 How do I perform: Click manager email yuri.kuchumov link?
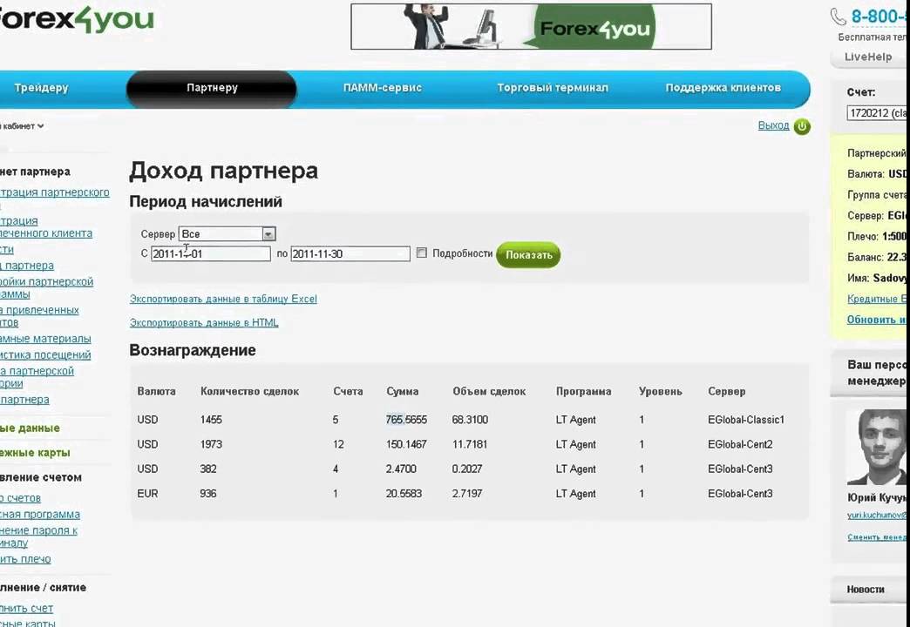coord(878,515)
